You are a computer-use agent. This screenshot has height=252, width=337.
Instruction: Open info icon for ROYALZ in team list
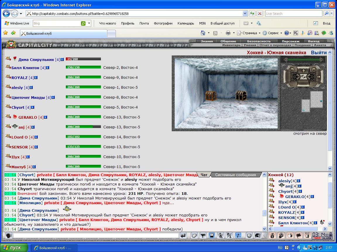[x=36, y=78]
